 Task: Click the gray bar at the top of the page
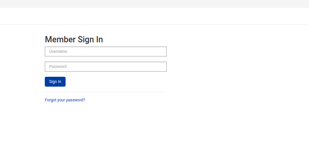pos(154,4)
